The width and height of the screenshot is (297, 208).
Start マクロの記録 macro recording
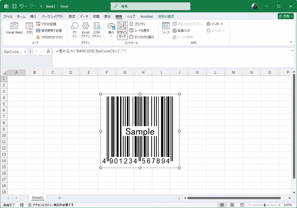(x=46, y=24)
